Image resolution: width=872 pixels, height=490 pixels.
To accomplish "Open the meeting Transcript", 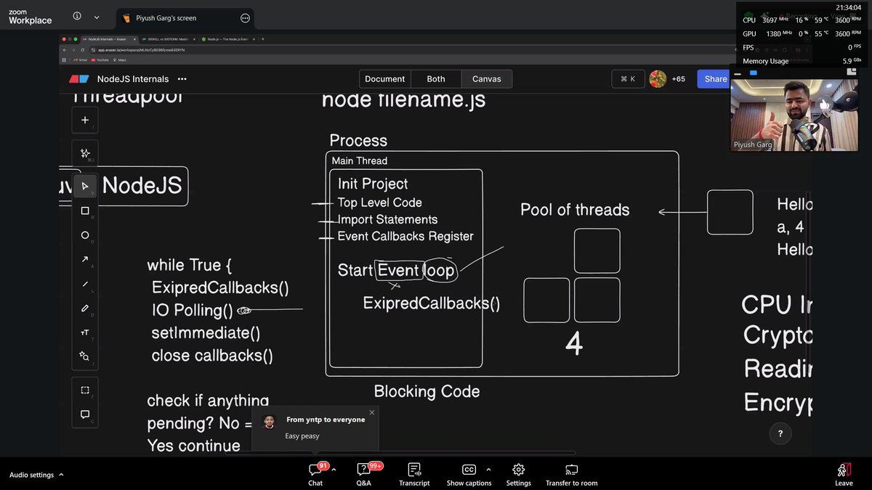I will pos(414,475).
